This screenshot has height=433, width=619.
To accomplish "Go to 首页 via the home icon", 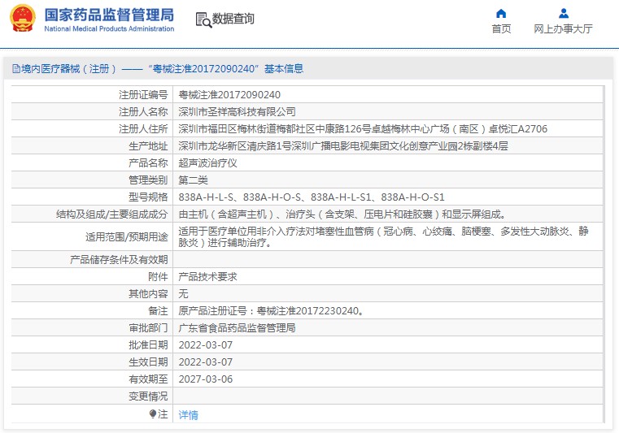I will (501, 13).
